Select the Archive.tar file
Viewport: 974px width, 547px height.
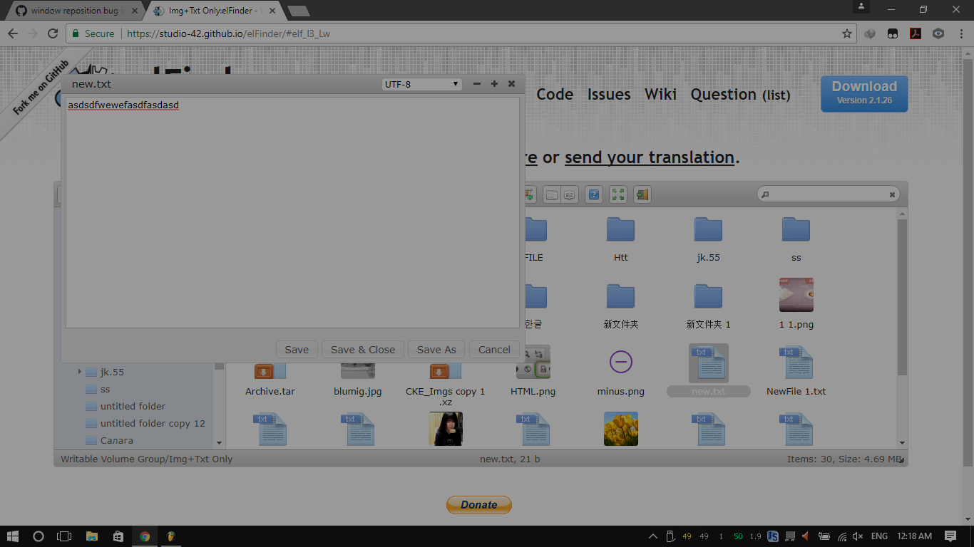[x=270, y=391]
